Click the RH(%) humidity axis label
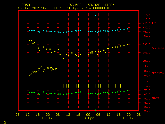 pos(155,98)
